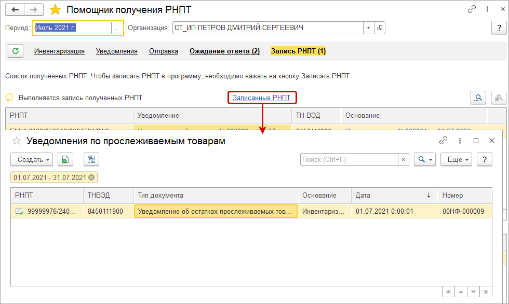Sort by РНПТ column in Уведомления list
The image size is (509, 304).
(x=47, y=196)
